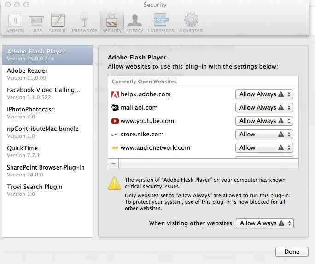
Task: Open the Privacy silhouette icon
Action: click(x=135, y=20)
